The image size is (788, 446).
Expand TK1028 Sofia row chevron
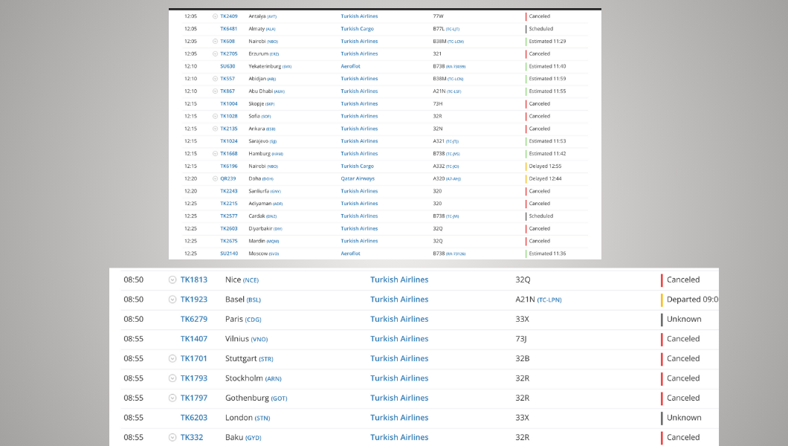215,116
